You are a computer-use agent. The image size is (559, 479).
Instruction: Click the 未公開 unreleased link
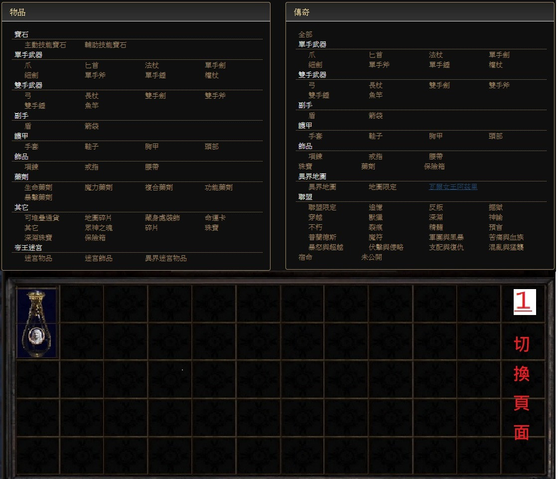[x=372, y=257]
